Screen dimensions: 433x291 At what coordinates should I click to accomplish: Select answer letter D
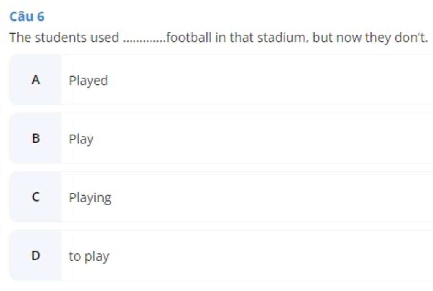point(36,256)
